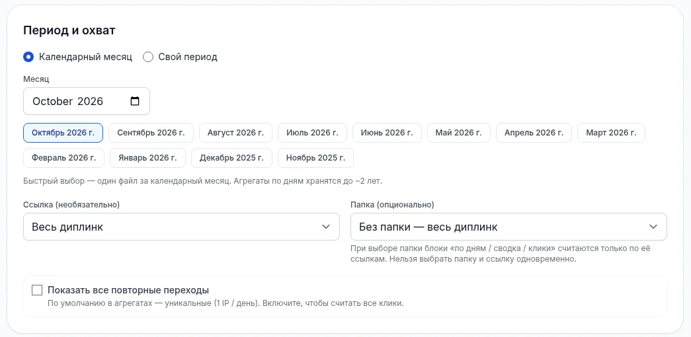691x337 pixels.
Task: Click the "Период и охват" heading
Action: pos(69,30)
